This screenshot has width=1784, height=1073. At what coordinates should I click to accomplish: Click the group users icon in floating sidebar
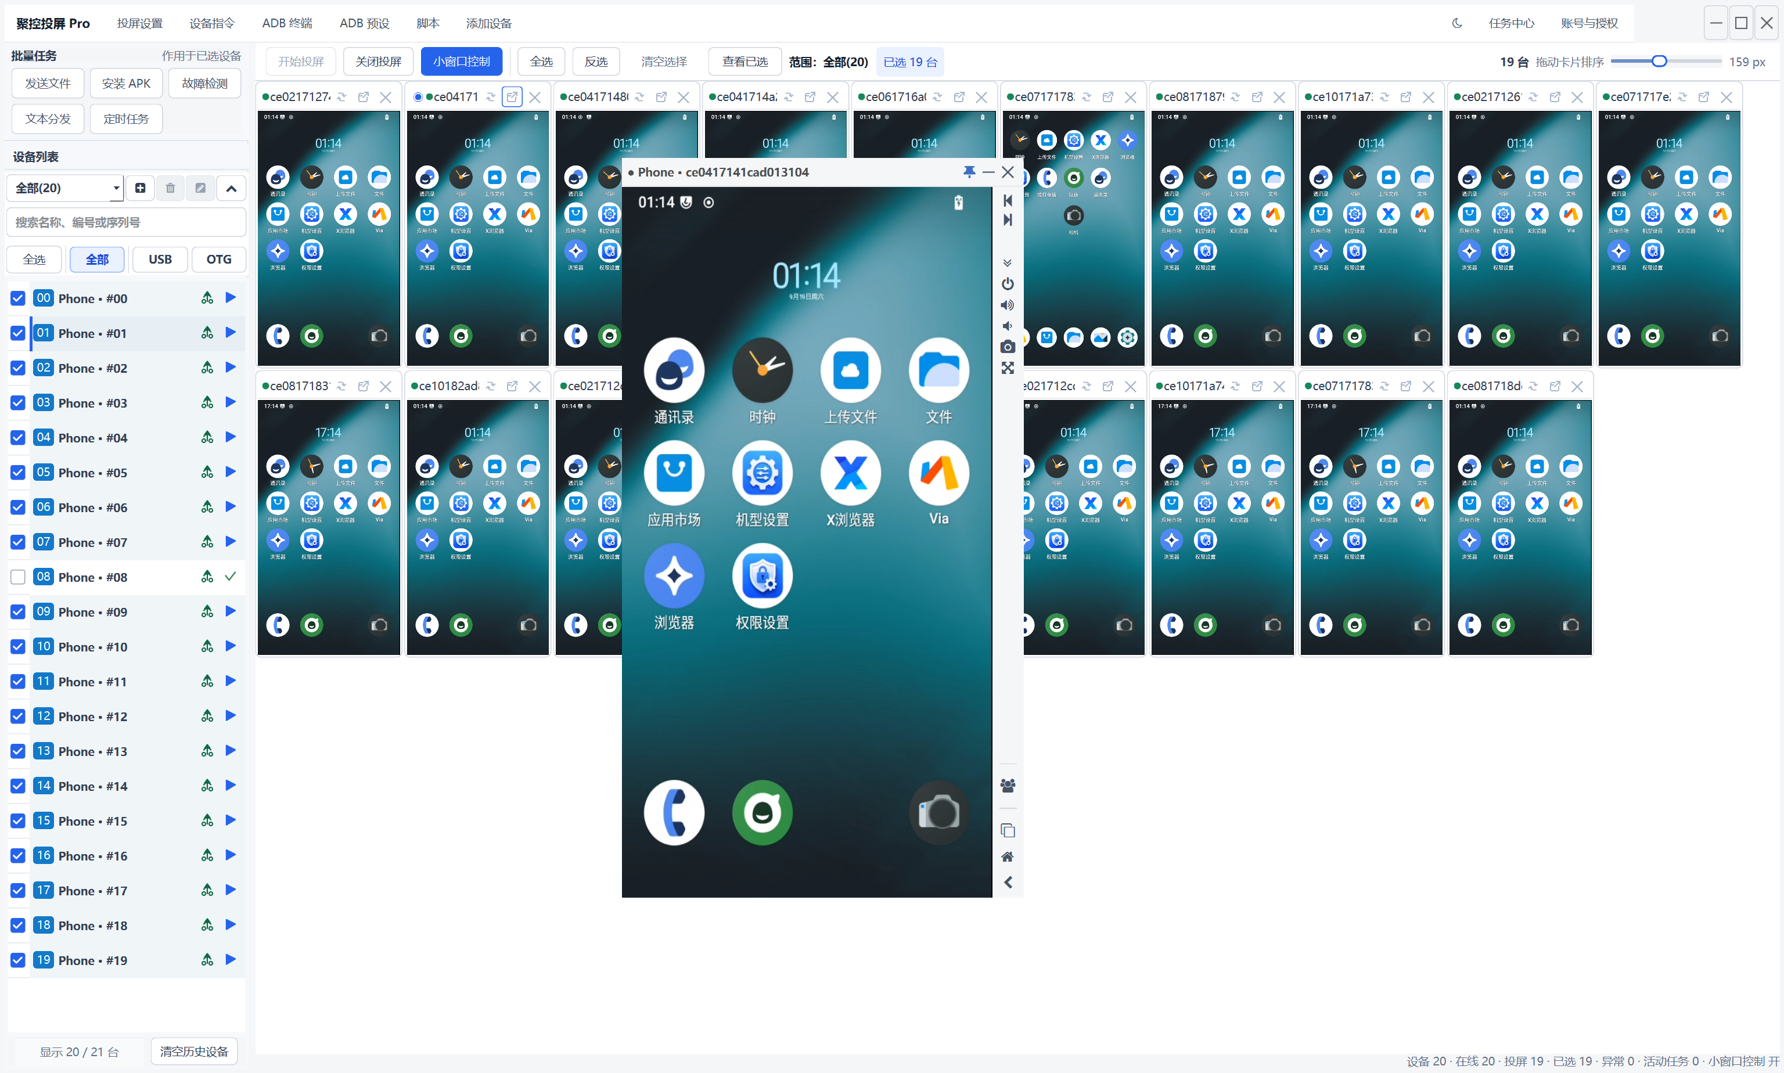pos(1008,785)
